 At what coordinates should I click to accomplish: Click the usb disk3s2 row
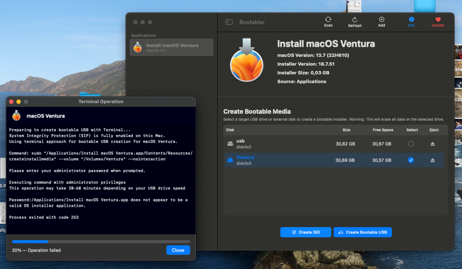click(334, 144)
